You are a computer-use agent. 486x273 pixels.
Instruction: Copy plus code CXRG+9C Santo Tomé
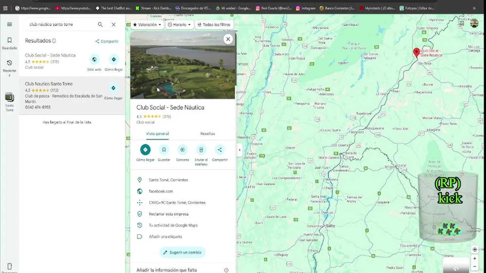(x=183, y=203)
